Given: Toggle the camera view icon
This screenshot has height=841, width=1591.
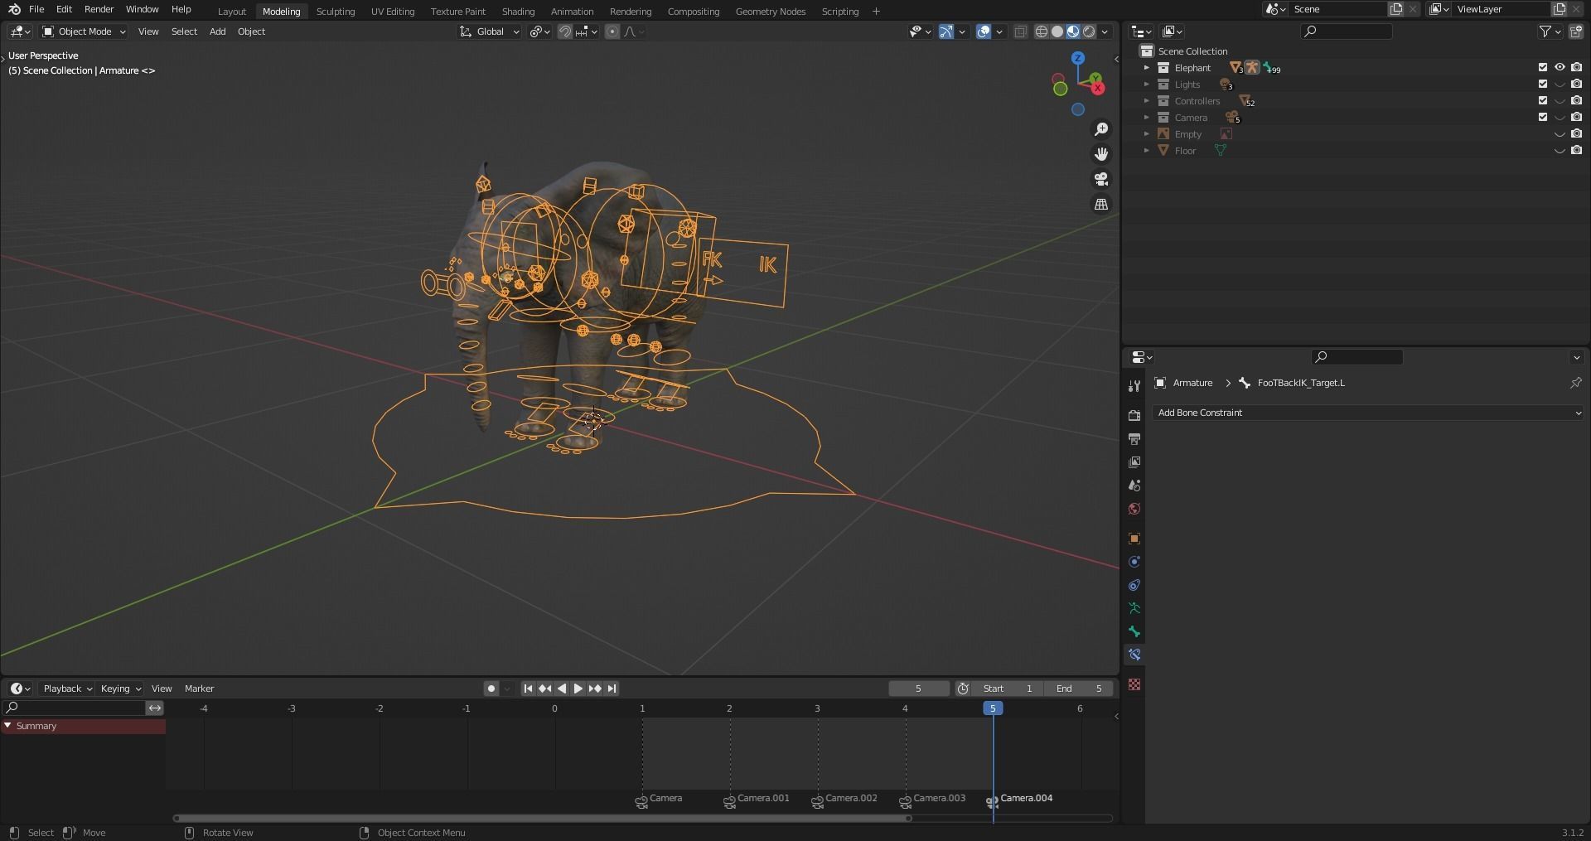Looking at the screenshot, I should tap(1101, 179).
